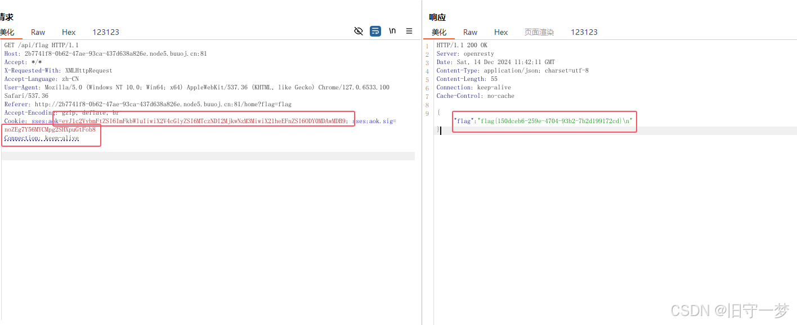Screen dimensions: 797x325
Task: Toggle the \n newline display icon
Action: 392,31
